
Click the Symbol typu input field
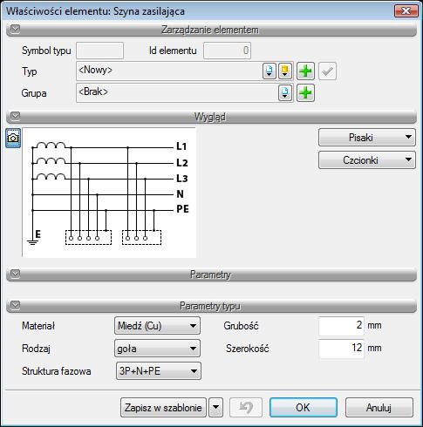click(x=99, y=51)
